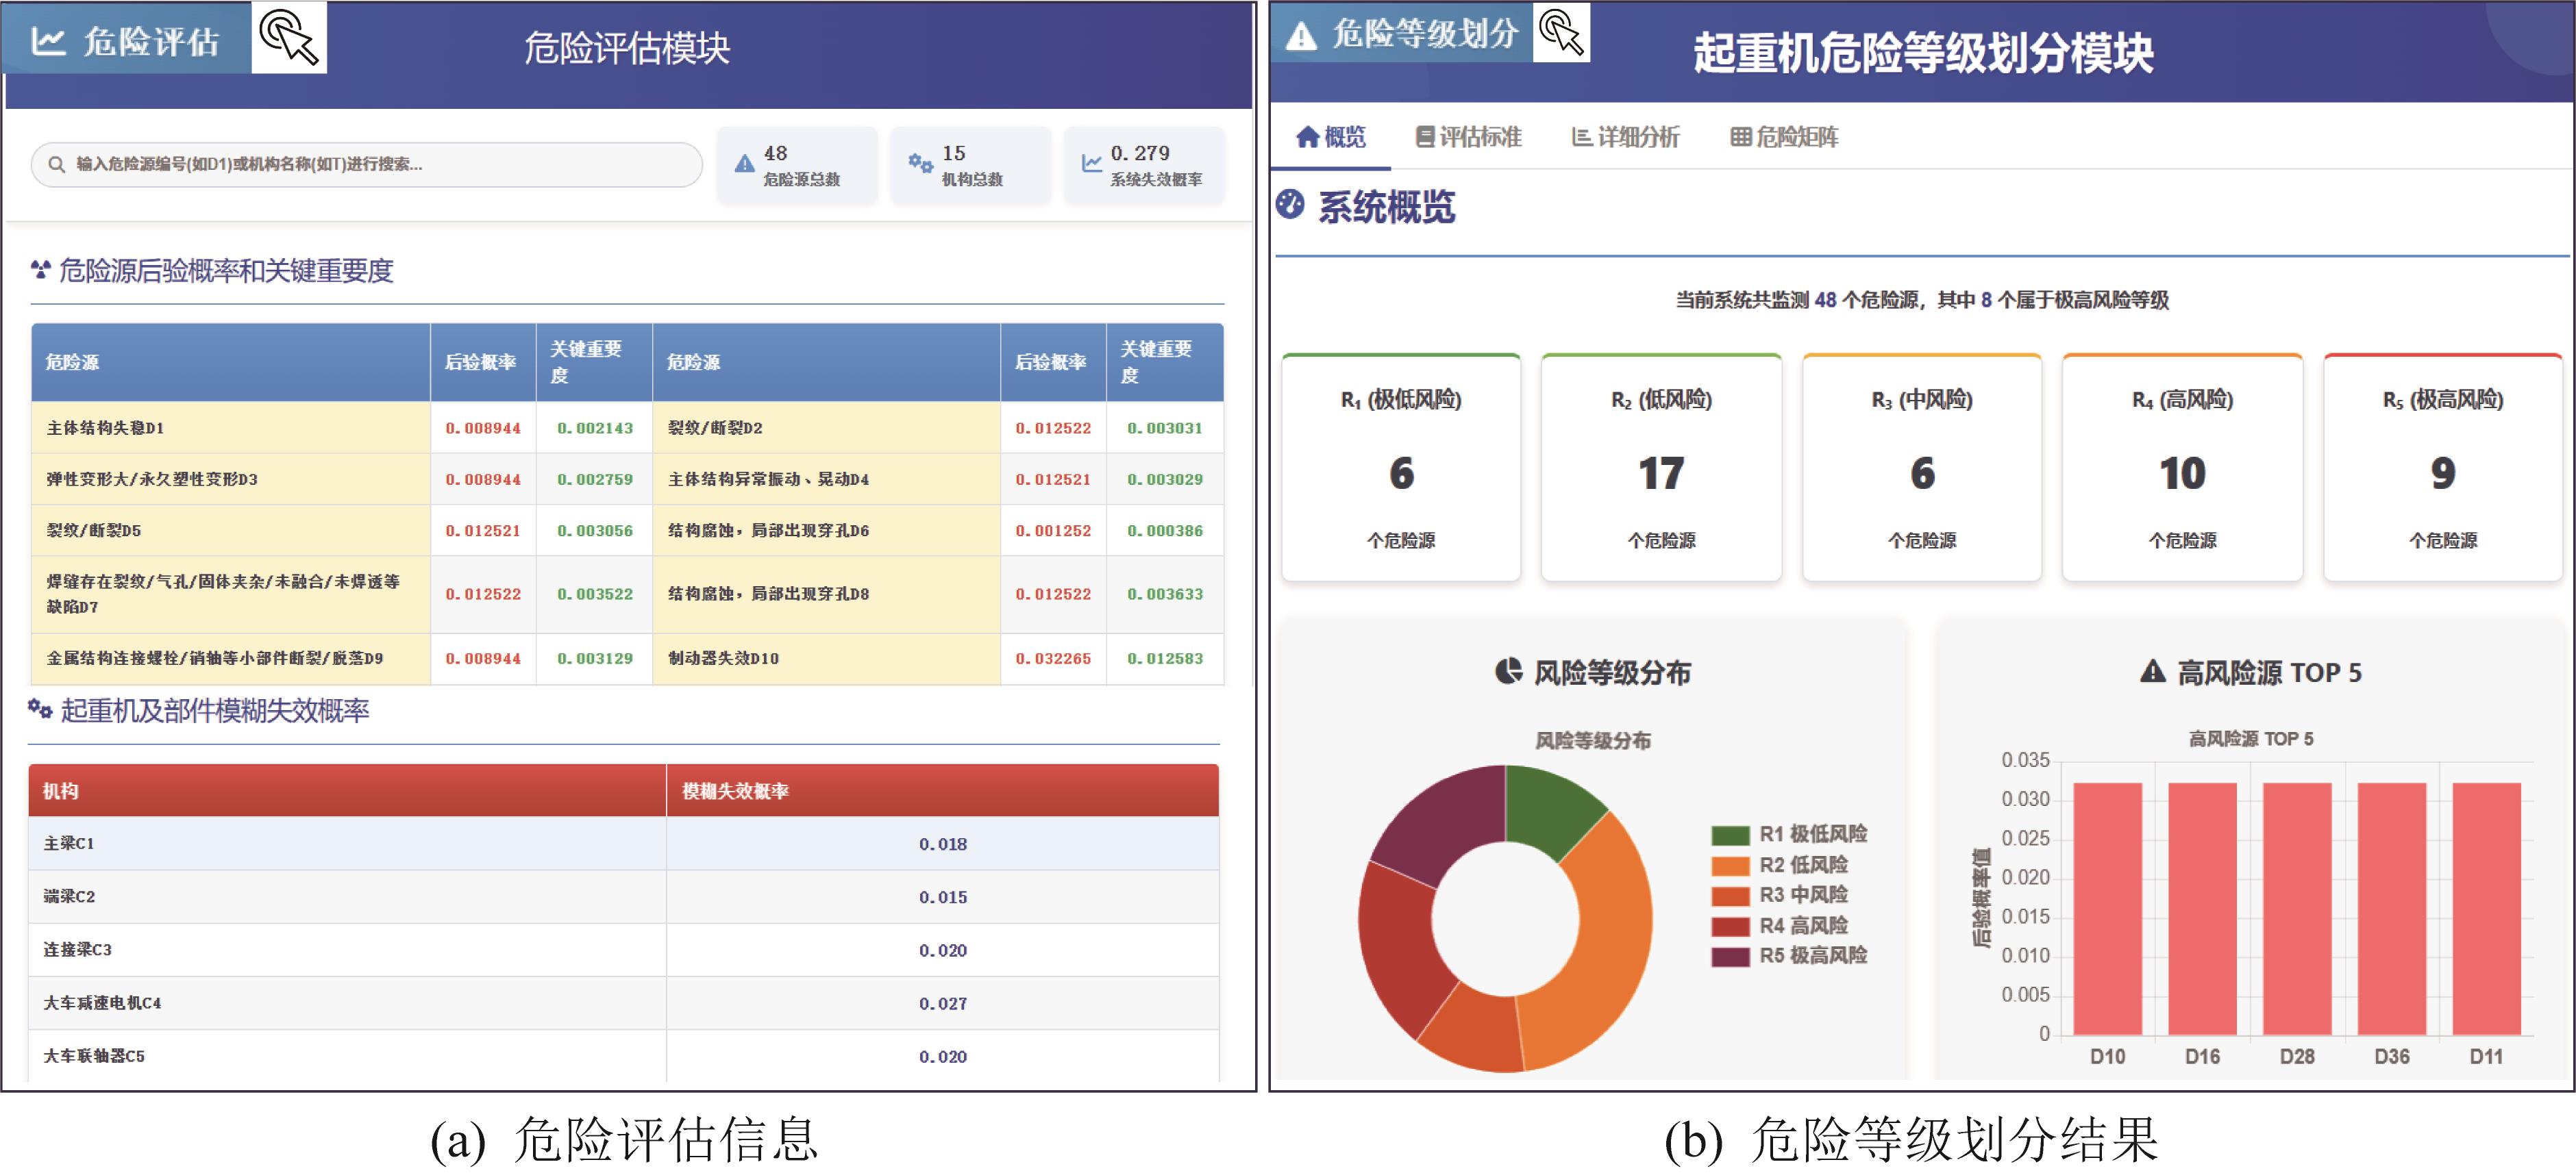Screen dimensions: 2576x1173
Task: Click the magnifier icon in search box
Action: 57,165
